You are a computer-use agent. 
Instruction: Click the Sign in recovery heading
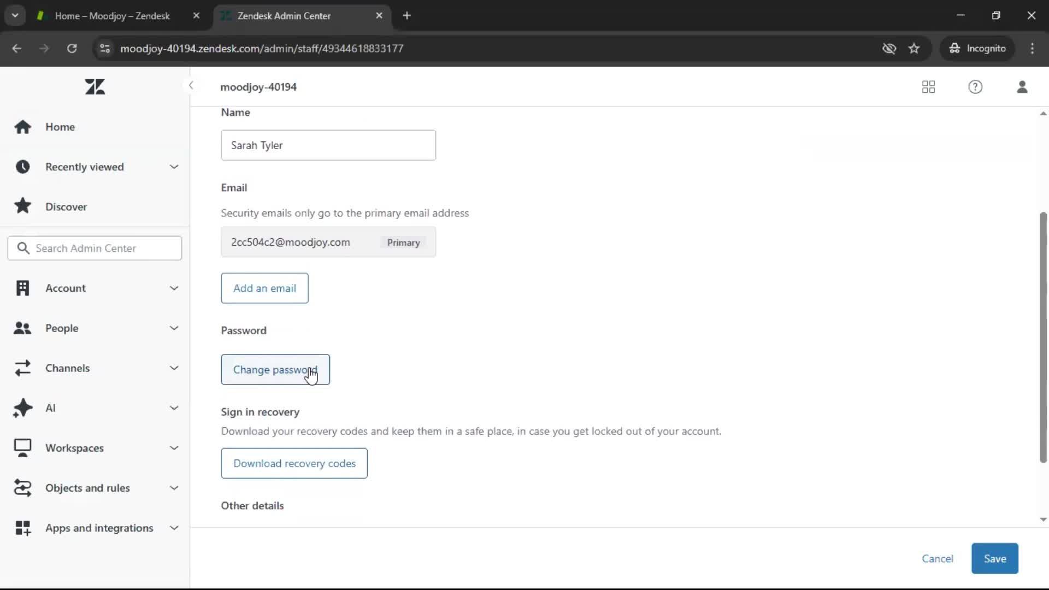(260, 412)
